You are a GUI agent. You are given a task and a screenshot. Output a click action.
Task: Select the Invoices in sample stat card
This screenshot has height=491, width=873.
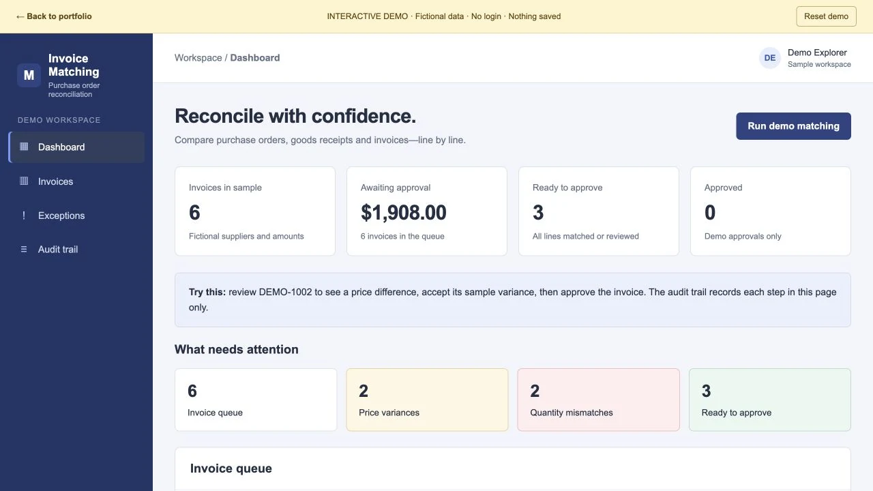point(255,211)
